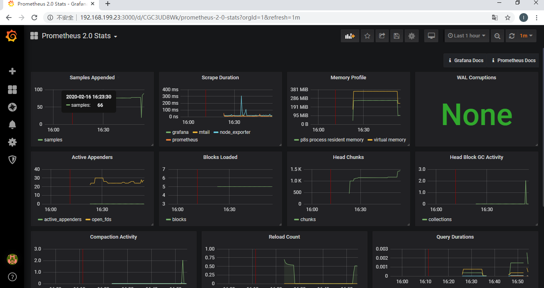
Task: Save the dashboard with floppy disk icon
Action: coord(397,36)
